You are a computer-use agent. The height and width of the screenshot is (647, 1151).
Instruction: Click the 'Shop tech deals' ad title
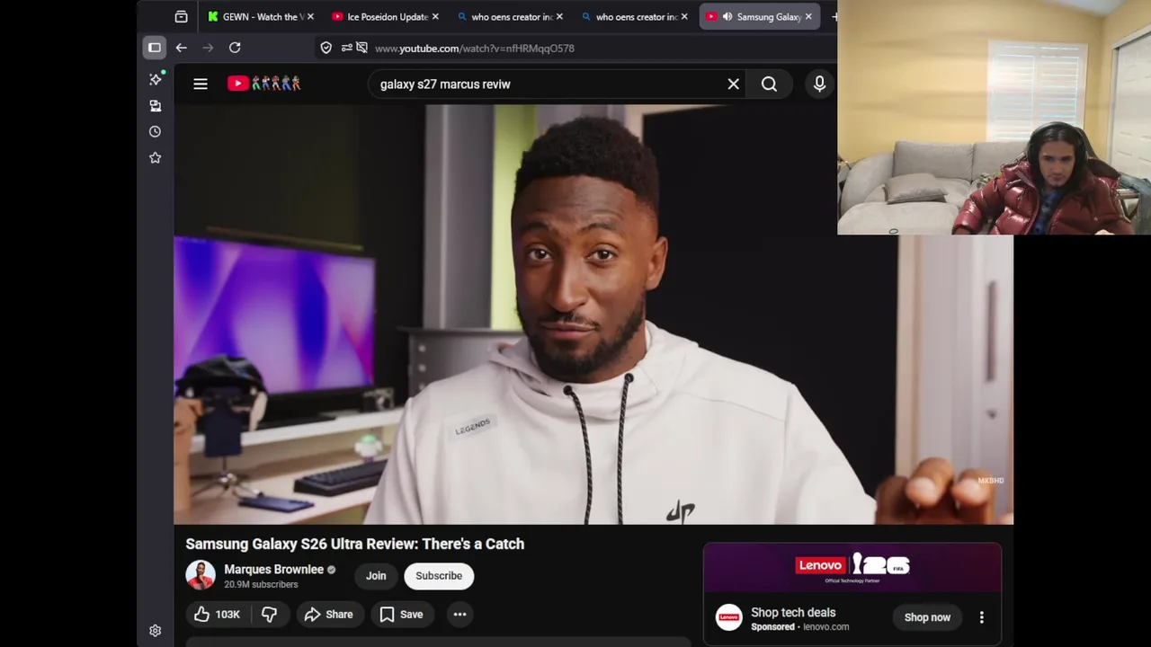pyautogui.click(x=793, y=612)
